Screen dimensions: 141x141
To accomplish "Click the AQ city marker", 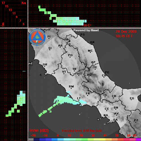I will click(x=89, y=77).
